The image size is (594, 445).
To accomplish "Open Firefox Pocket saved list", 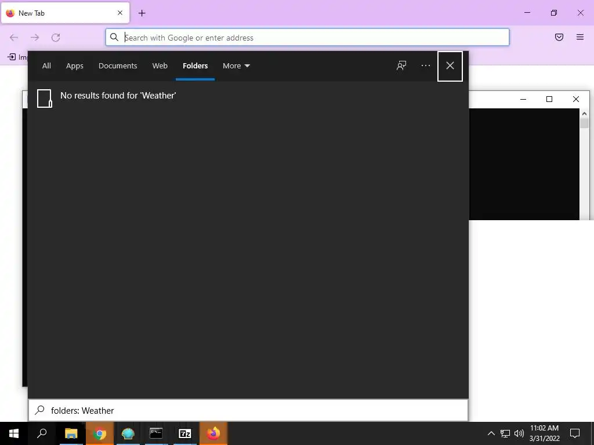I will pos(559,37).
